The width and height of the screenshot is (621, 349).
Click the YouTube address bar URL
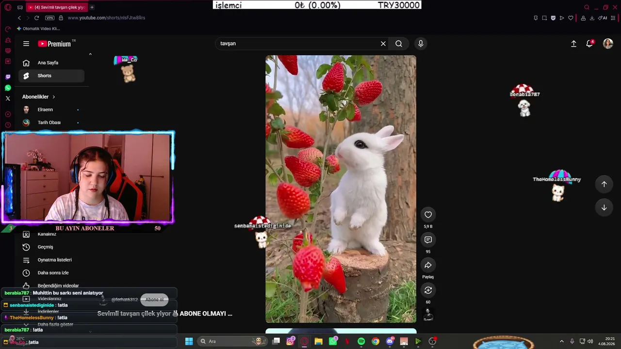pos(106,18)
